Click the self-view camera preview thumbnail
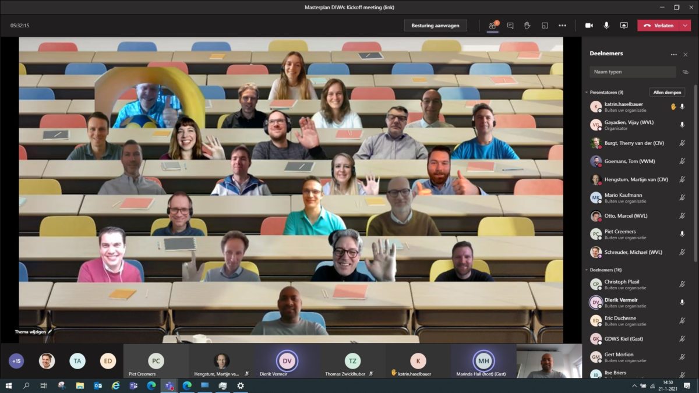The height and width of the screenshot is (393, 699). click(x=549, y=361)
